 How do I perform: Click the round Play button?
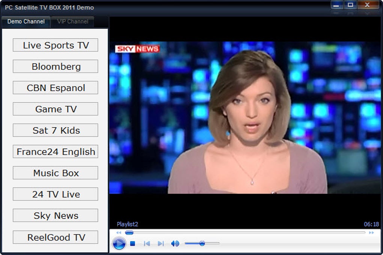pos(119,243)
